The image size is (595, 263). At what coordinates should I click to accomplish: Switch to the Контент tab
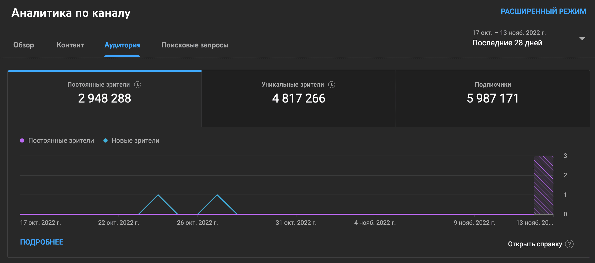coord(70,45)
